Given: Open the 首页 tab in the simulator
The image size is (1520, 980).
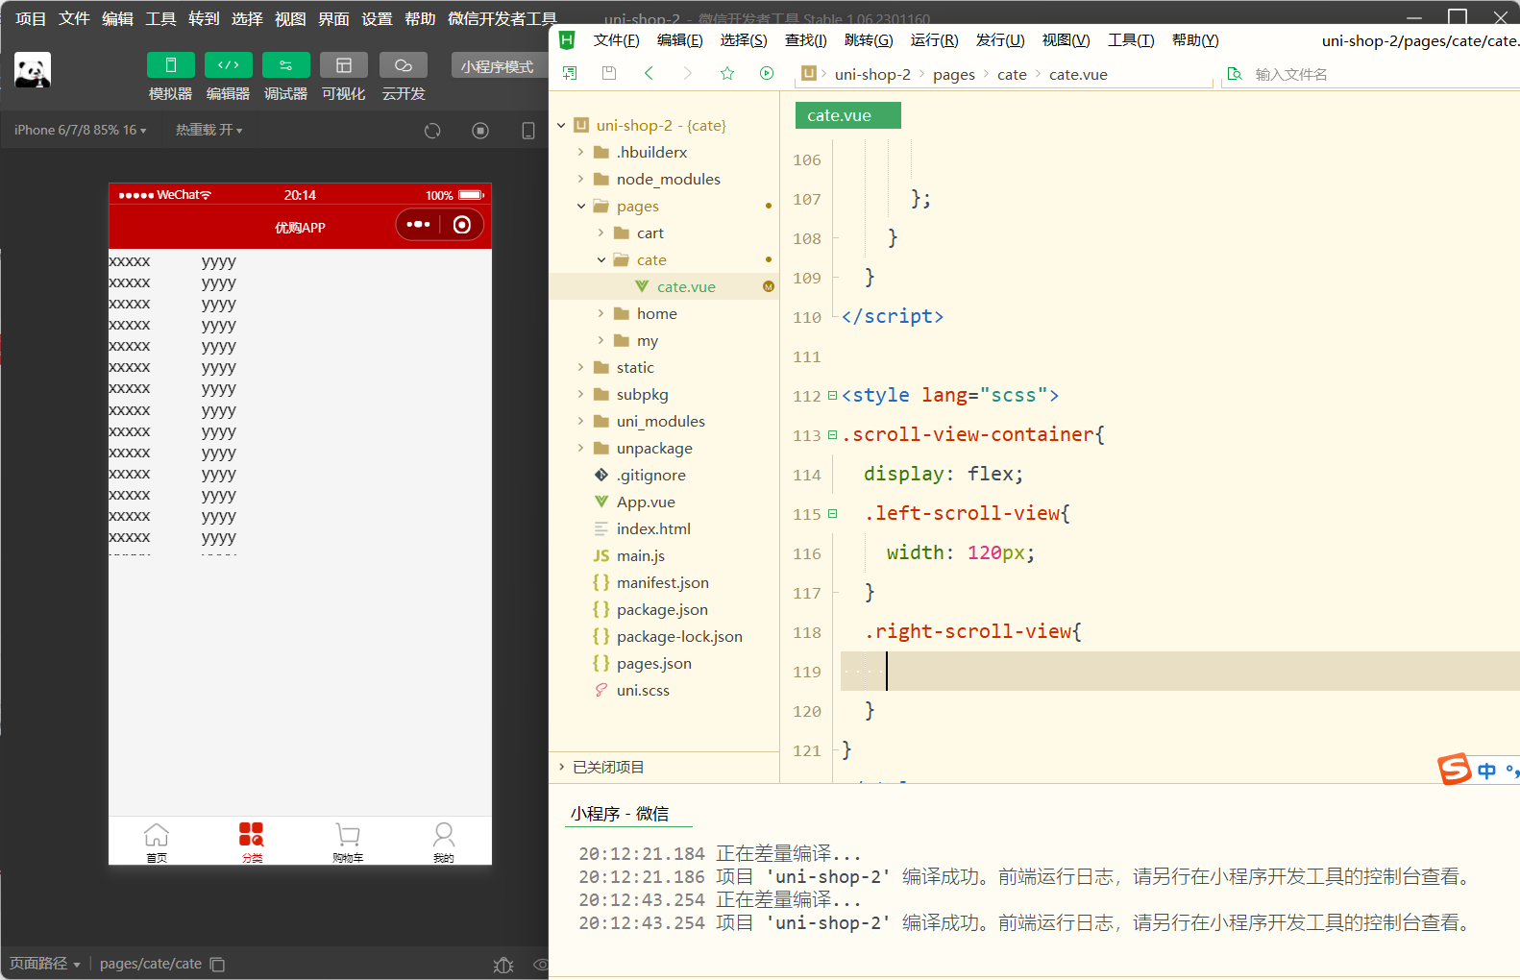Looking at the screenshot, I should pos(157,843).
